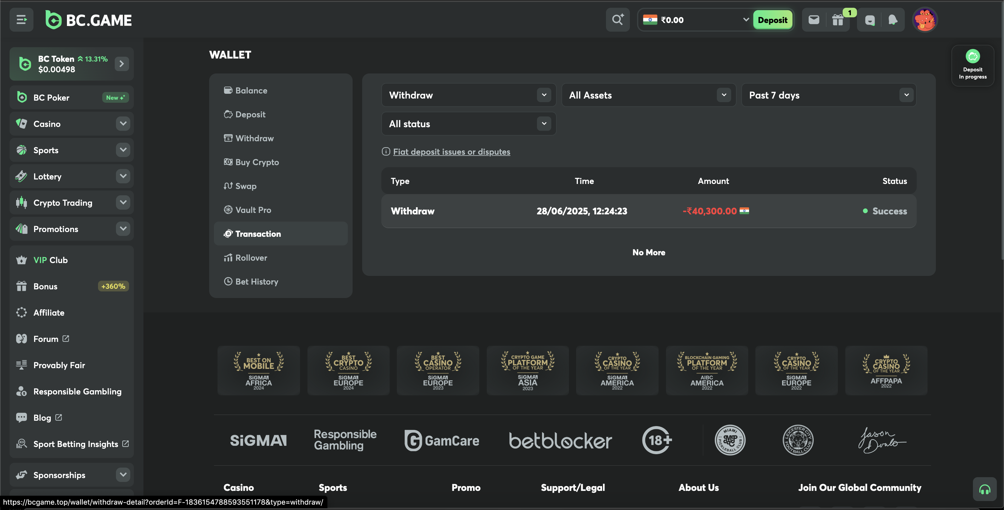1004x510 pixels.
Task: Select the Deposit wallet tab
Action: click(x=281, y=115)
